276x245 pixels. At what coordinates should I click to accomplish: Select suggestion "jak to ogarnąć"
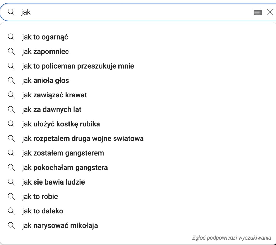[x=45, y=37]
